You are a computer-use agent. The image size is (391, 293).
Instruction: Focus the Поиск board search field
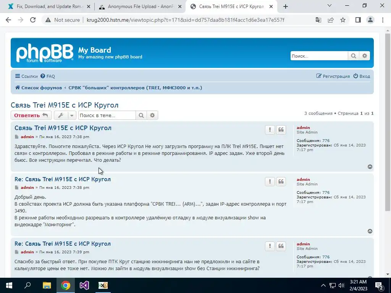pos(319,56)
